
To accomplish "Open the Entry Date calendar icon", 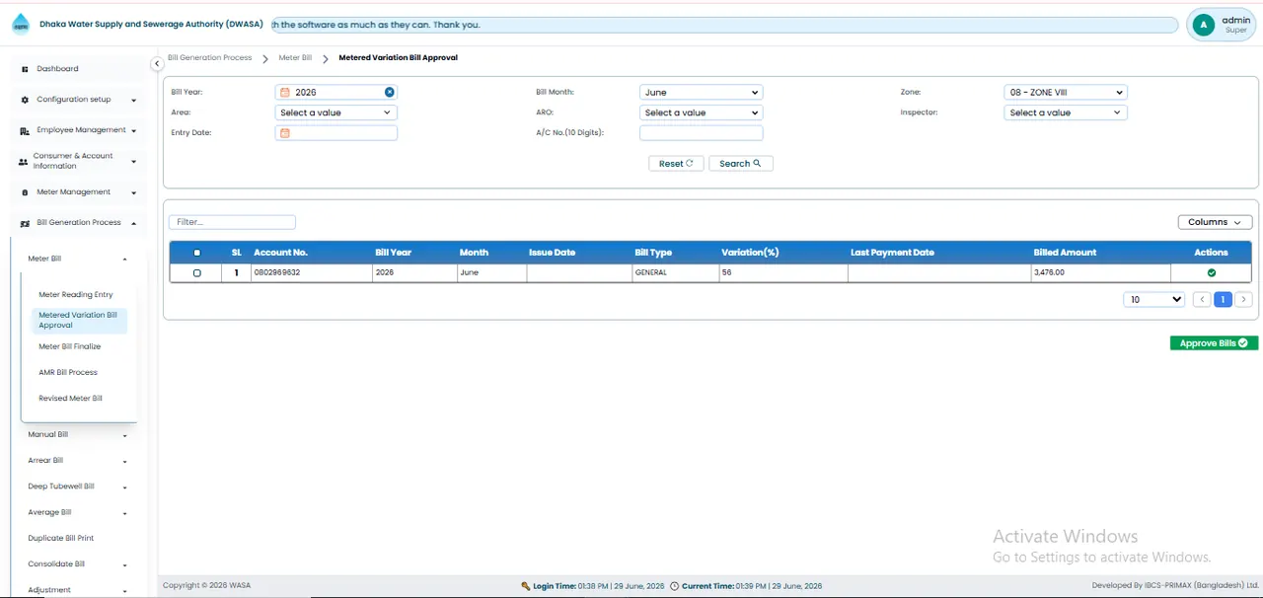I will coord(285,132).
